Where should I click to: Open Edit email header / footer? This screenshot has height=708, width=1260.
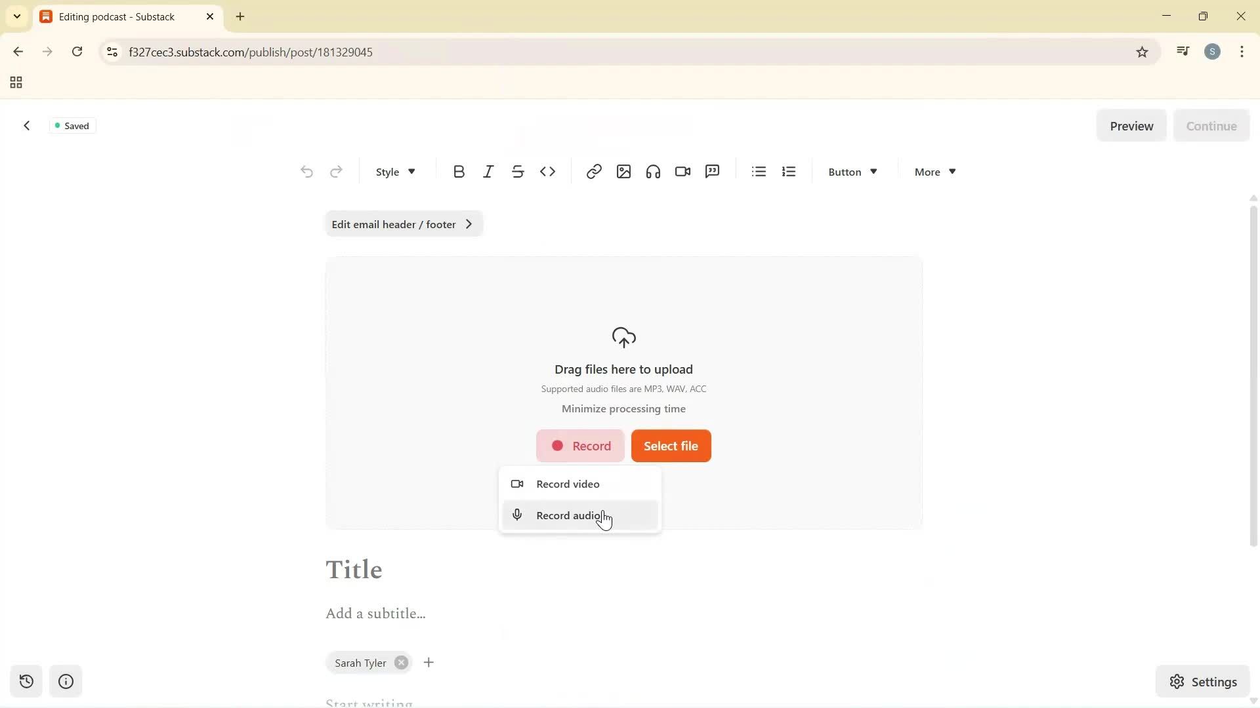pyautogui.click(x=403, y=224)
